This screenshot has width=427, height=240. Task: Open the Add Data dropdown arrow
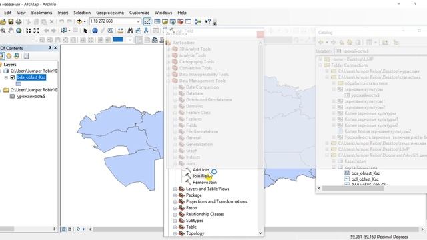(85, 21)
